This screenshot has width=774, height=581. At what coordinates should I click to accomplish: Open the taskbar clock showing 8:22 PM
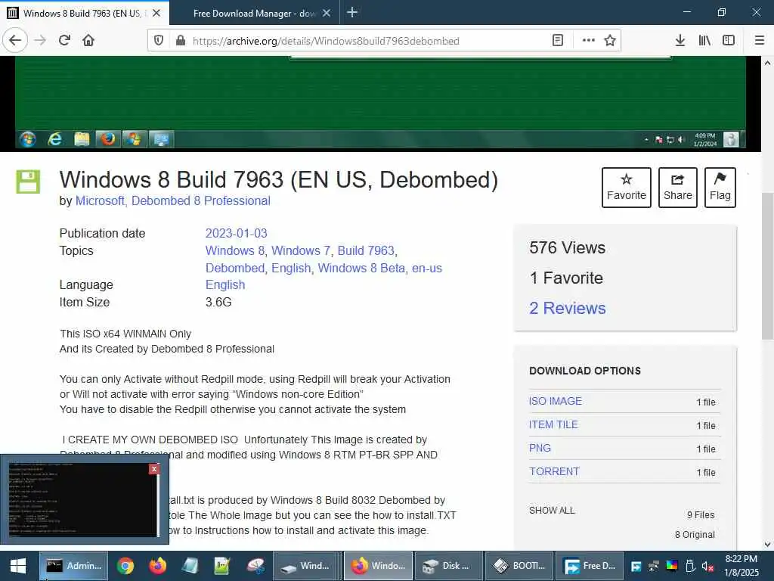[x=741, y=566]
